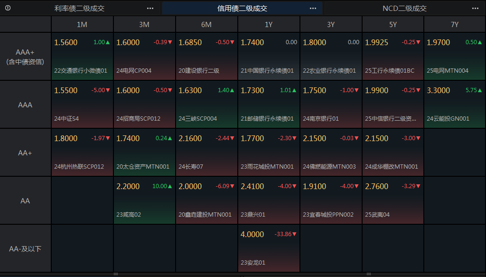The image size is (486, 277).
Task: Select the 1Y maturity column header
Action: click(269, 25)
